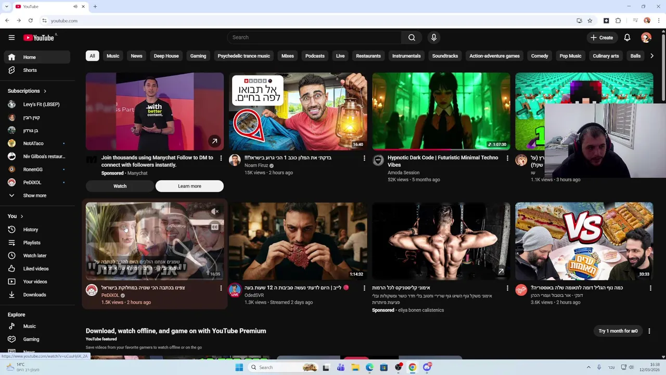Open NotATaco subscription channel
The height and width of the screenshot is (375, 666).
click(36, 144)
